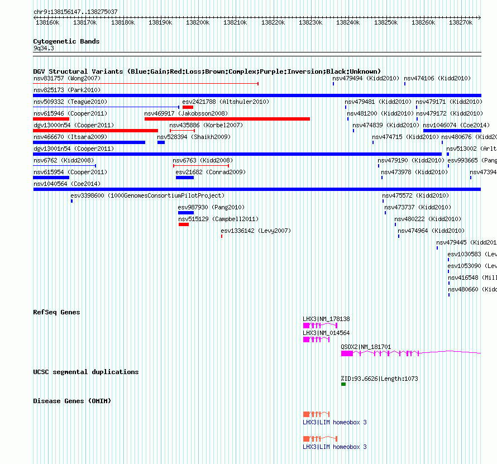Click the Disease Genes (OMIM) track title
Image resolution: width=497 pixels, height=464 pixels.
click(72, 401)
